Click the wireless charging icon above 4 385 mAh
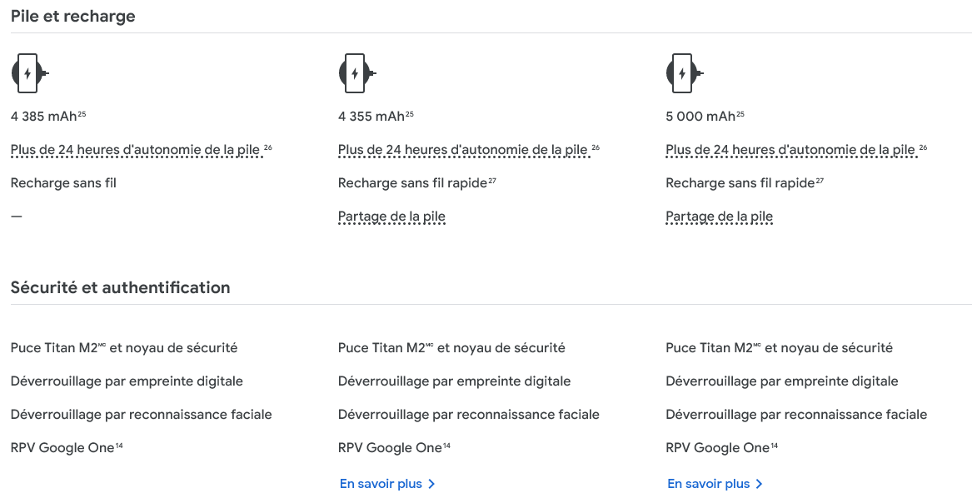Image resolution: width=972 pixels, height=493 pixels. pos(30,73)
